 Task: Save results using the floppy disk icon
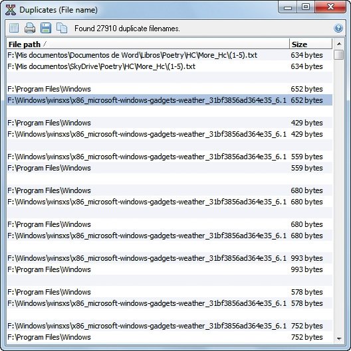[46, 29]
